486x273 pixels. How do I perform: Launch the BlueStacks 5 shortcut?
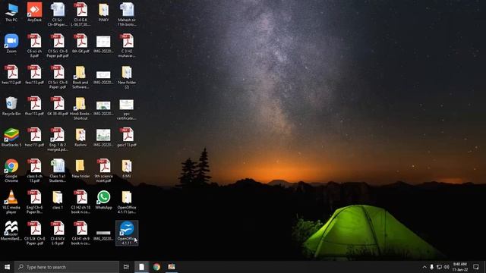click(x=11, y=137)
